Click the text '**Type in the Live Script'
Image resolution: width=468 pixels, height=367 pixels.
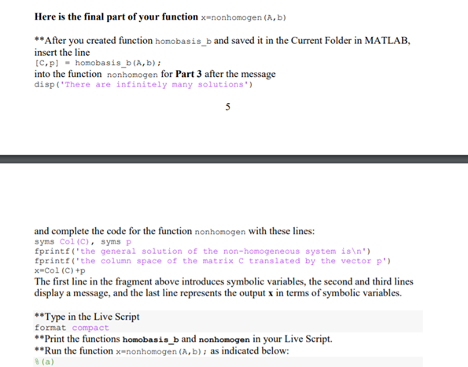click(87, 317)
